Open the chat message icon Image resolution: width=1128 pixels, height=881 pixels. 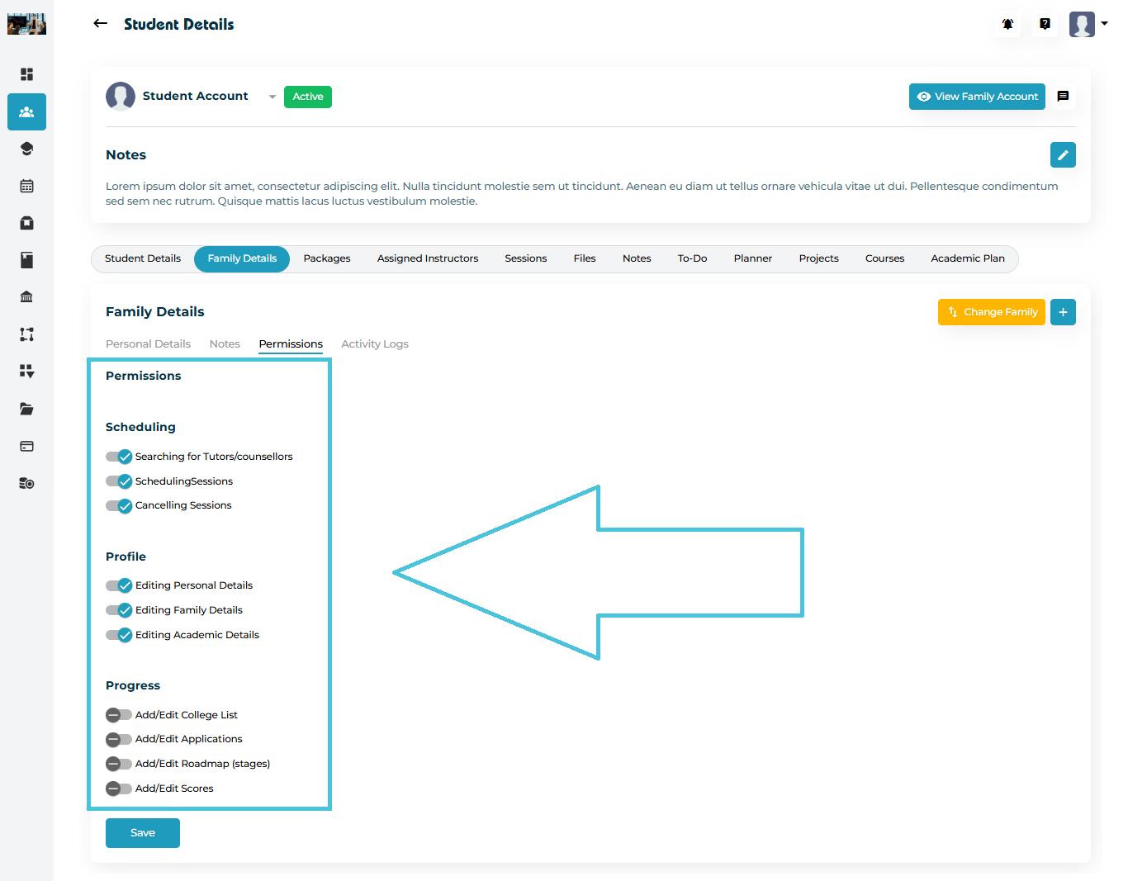click(1063, 97)
